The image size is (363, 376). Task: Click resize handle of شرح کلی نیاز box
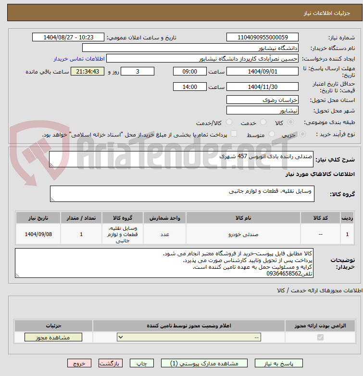pyautogui.click(x=51, y=165)
